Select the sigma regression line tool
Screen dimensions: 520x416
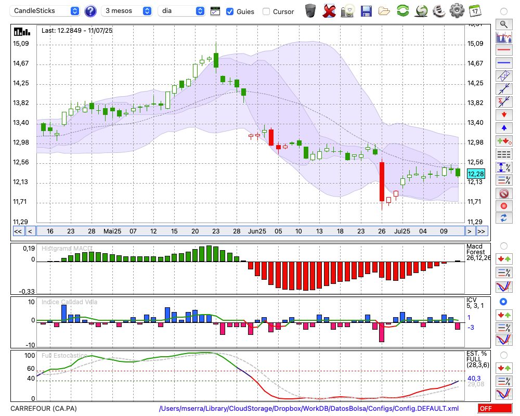pos(504,102)
